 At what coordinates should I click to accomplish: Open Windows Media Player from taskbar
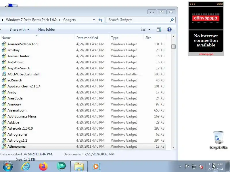coord(96,167)
